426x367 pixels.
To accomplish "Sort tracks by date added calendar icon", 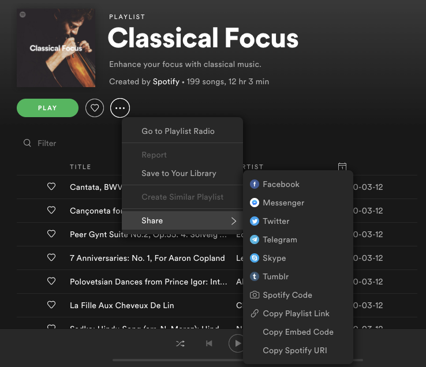I will [x=342, y=167].
